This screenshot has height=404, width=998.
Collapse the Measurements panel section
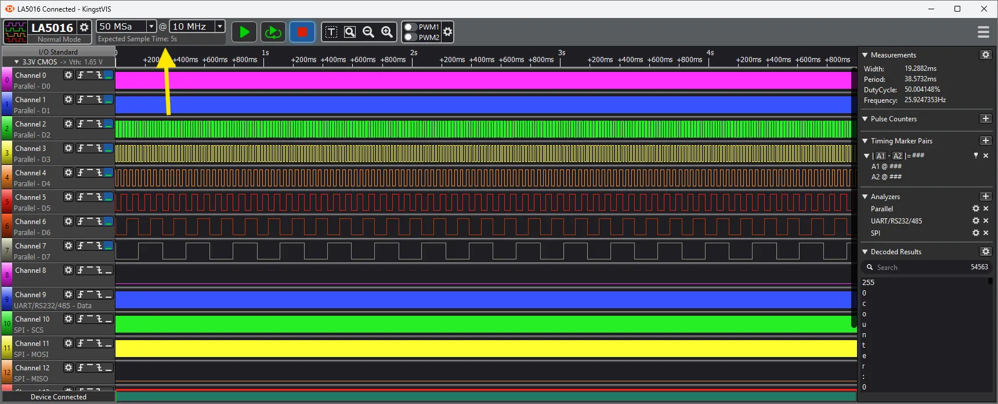(865, 55)
